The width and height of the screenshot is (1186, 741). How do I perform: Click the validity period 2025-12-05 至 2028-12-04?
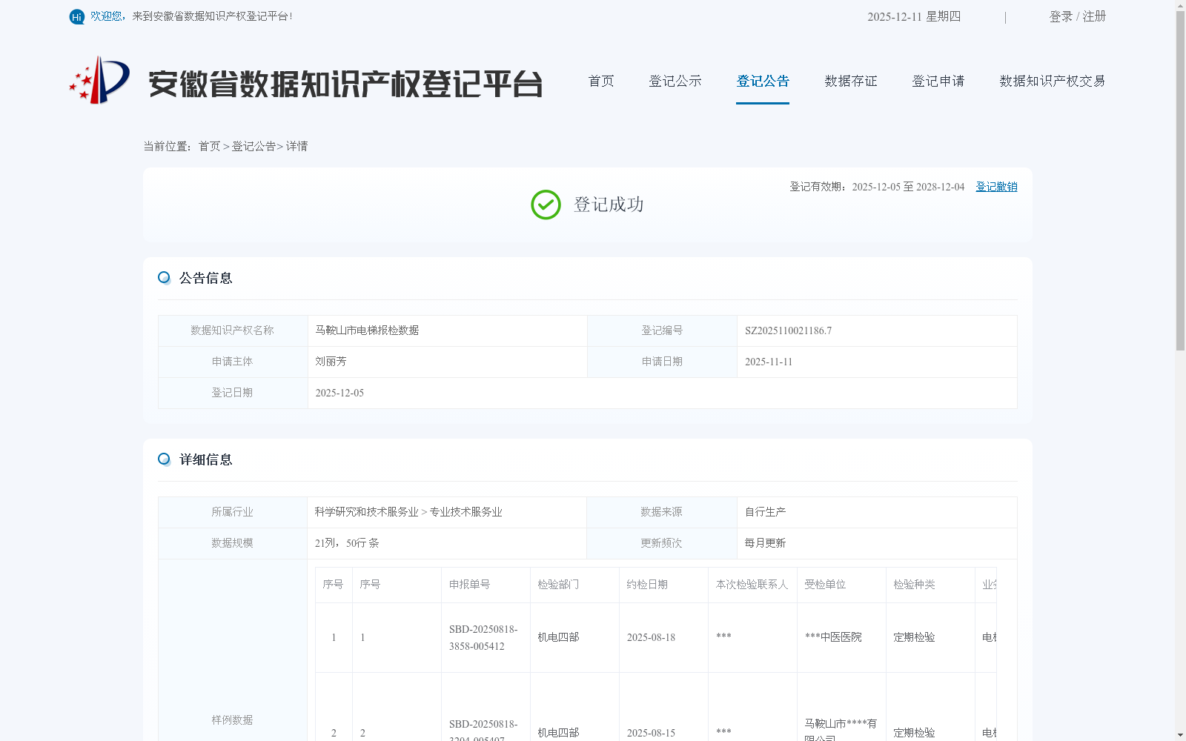pos(908,187)
